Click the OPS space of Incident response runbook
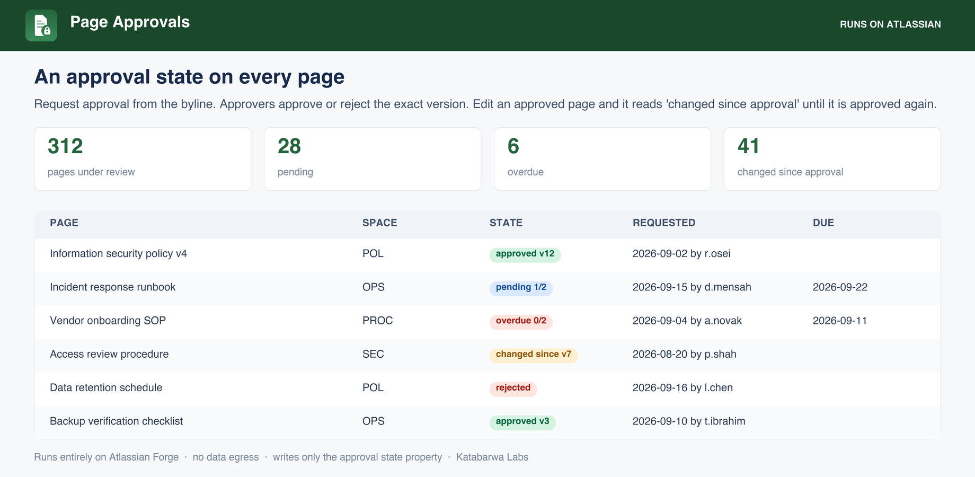Screen dimensions: 975x477 [374, 287]
